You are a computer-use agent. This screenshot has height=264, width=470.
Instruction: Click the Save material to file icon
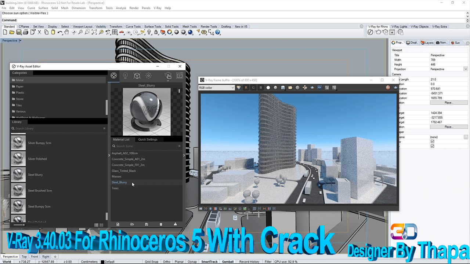tap(147, 224)
